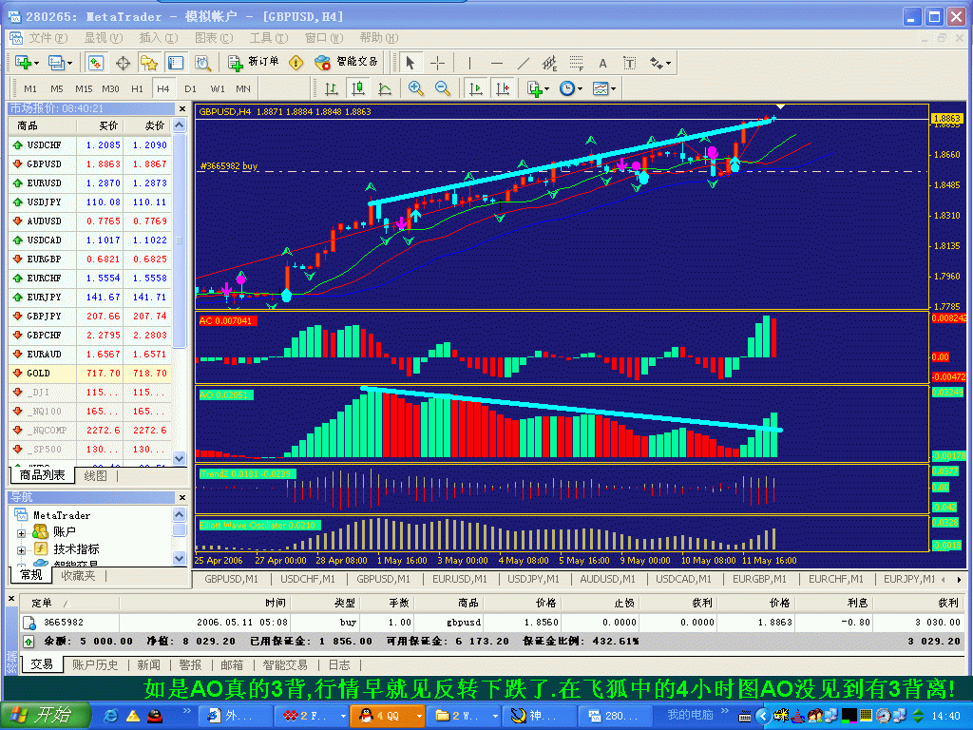
Task: Switch timeframe to D1
Action: coord(190,88)
